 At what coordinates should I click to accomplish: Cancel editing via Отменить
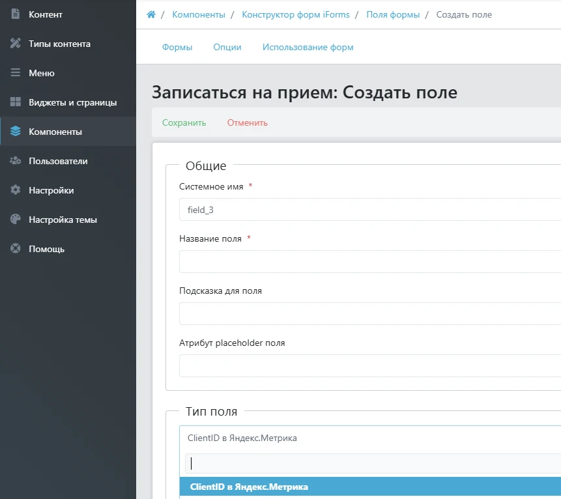246,122
